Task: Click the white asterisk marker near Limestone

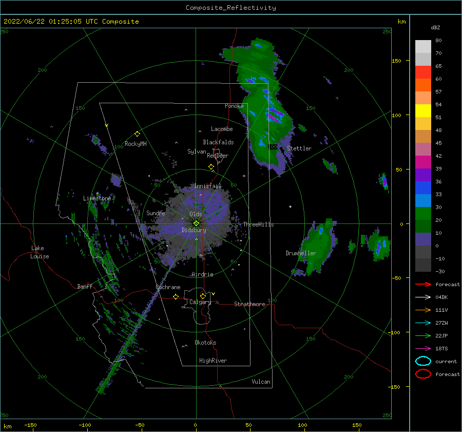Action: pyautogui.click(x=98, y=194)
